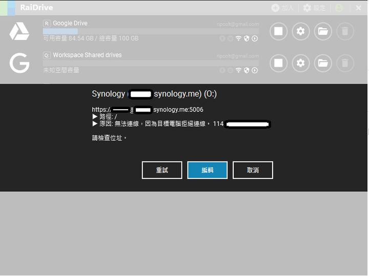Click the RaiDrive logo in title bar
The image size is (369, 276).
[8, 8]
